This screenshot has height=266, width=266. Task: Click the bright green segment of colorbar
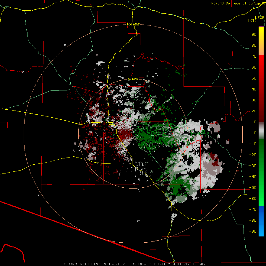[261, 195]
